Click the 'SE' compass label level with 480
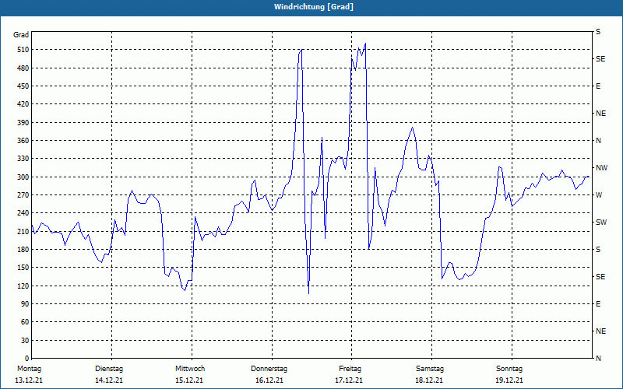Image resolution: width=623 pixels, height=389 pixels. [x=600, y=59]
